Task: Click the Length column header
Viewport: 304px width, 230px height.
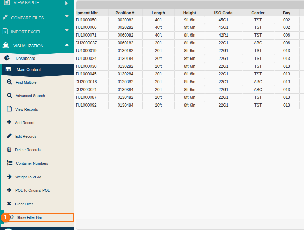Action: tap(158, 13)
